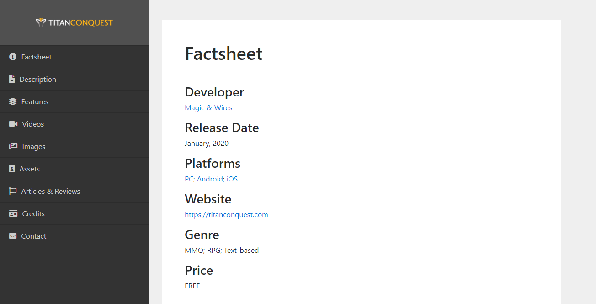Click the Factsheet page heading
The width and height of the screenshot is (596, 304).
[223, 53]
